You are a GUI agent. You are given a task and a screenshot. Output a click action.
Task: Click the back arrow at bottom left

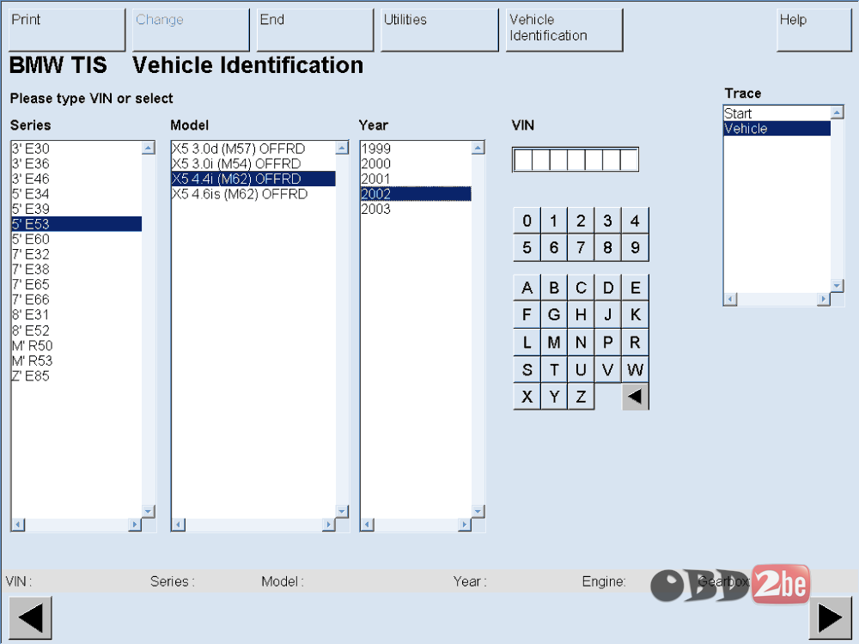(x=30, y=617)
